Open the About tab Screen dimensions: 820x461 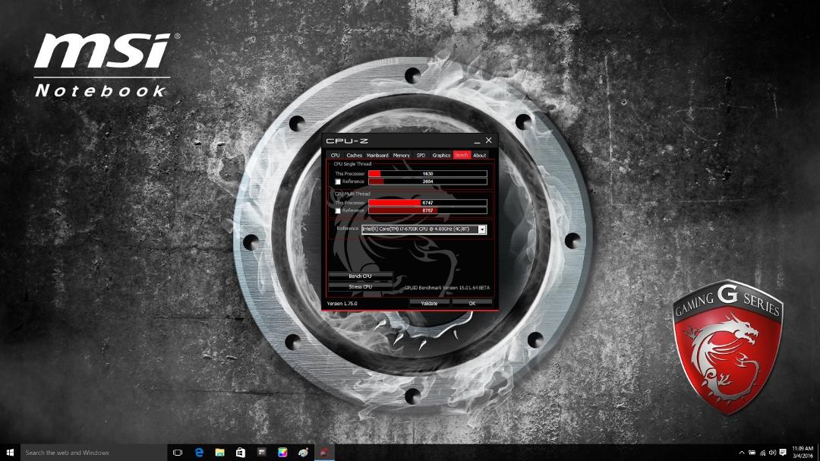[x=480, y=156]
